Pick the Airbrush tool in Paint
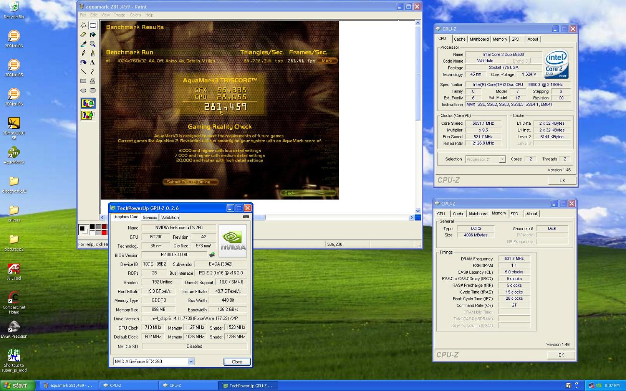 83,62
